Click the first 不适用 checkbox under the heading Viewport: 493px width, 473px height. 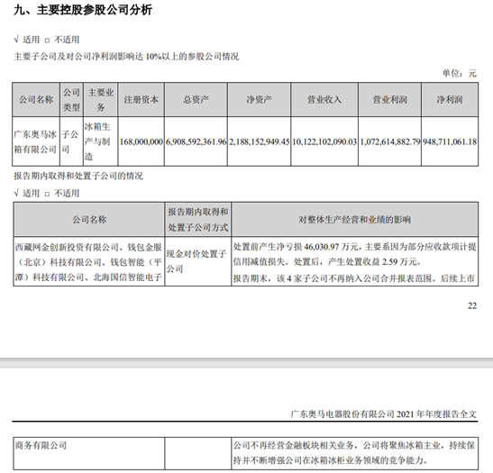[47, 41]
